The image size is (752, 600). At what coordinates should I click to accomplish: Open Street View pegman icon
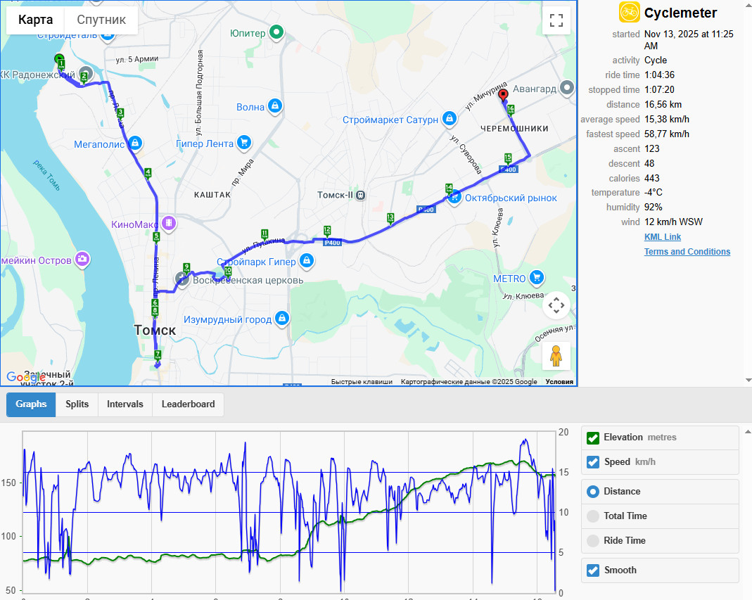556,356
